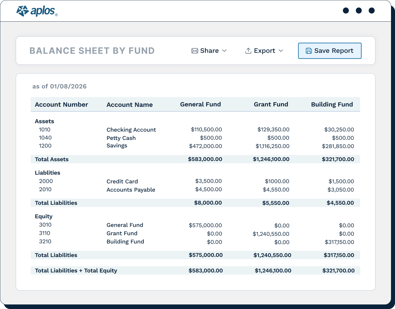The image size is (395, 309).
Task: Click the Assets section heading
Action: tap(44, 121)
